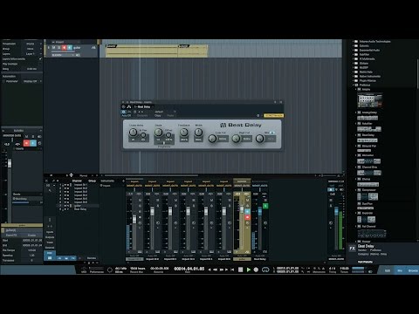Select Impact Bd 1 in channel list

(x=80, y=185)
